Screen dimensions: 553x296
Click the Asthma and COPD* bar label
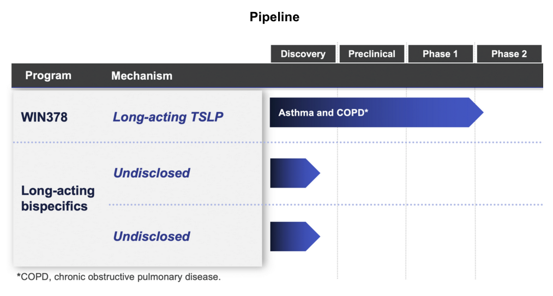tap(323, 113)
